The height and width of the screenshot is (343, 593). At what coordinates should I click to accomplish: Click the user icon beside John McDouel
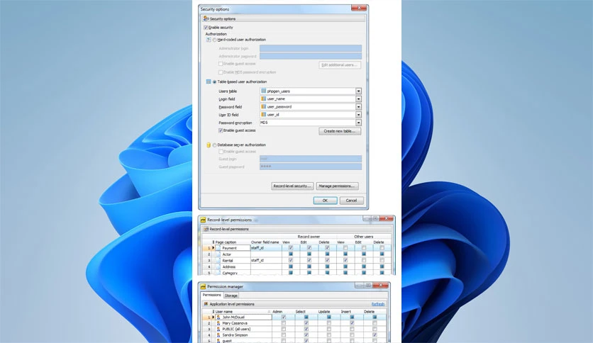point(218,317)
